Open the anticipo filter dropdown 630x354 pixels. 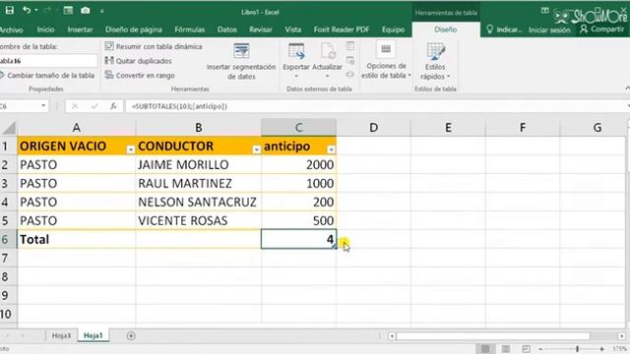[x=331, y=149]
